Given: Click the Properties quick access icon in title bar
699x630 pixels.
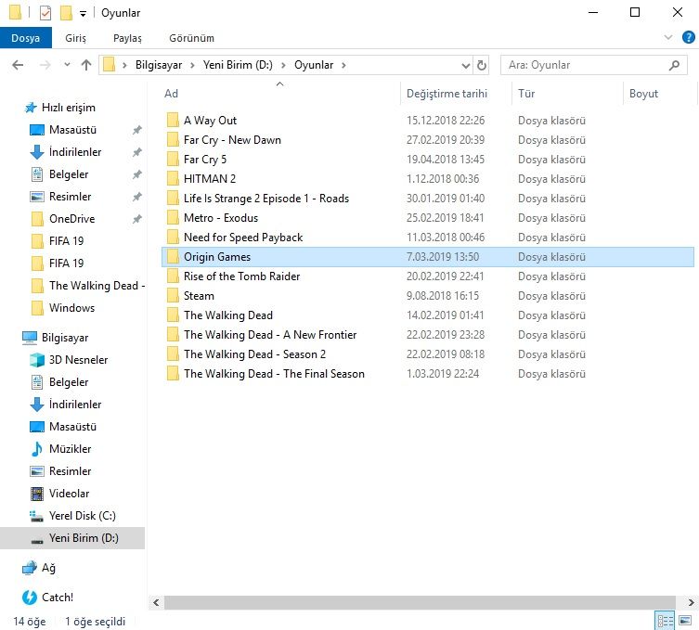Looking at the screenshot, I should tap(45, 12).
